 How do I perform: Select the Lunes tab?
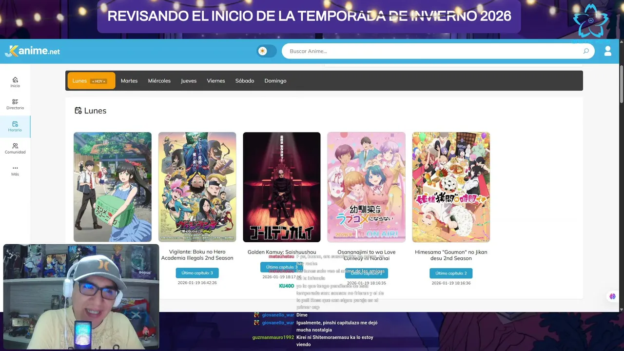click(91, 81)
